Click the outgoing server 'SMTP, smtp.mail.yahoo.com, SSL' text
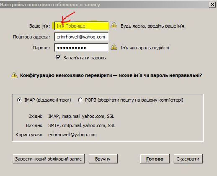Viewport: 217px width, 176px height. tap(82, 125)
